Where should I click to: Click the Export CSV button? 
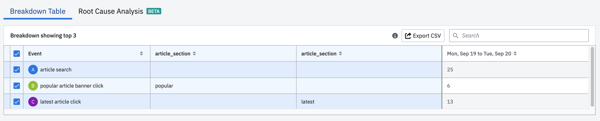click(x=423, y=36)
